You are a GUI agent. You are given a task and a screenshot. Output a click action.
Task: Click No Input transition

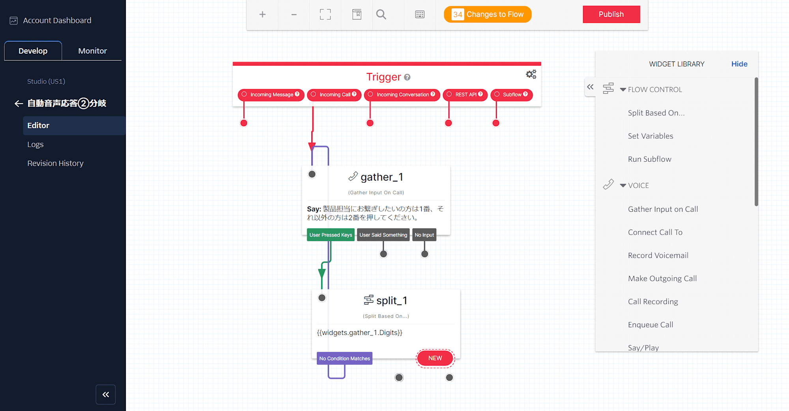tap(424, 235)
